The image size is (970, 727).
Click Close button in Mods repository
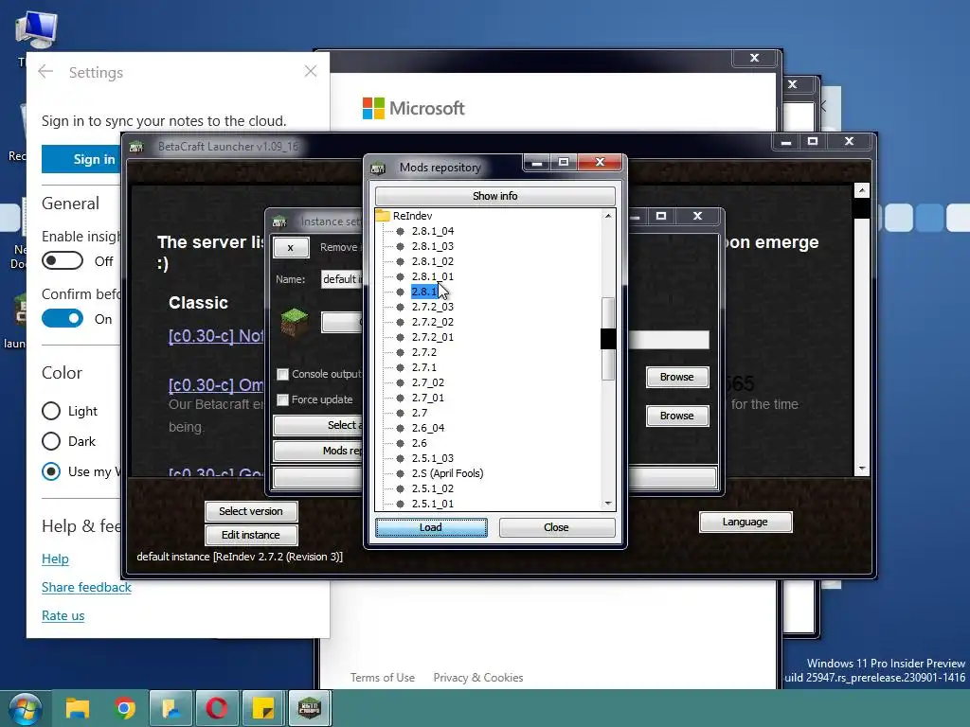coord(556,527)
